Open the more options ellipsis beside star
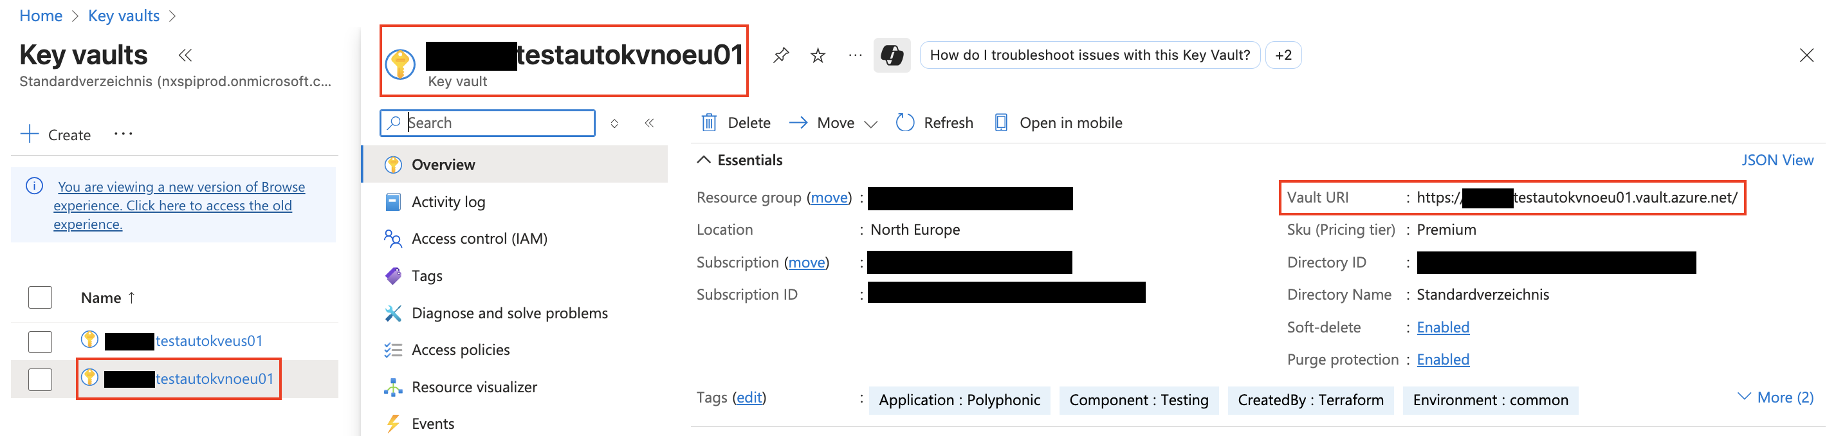This screenshot has width=1845, height=436. [854, 55]
